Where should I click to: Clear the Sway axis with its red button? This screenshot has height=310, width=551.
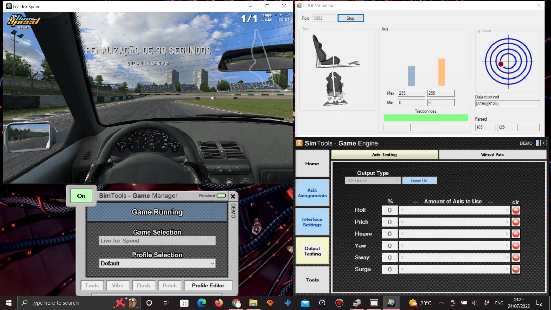[x=516, y=257]
